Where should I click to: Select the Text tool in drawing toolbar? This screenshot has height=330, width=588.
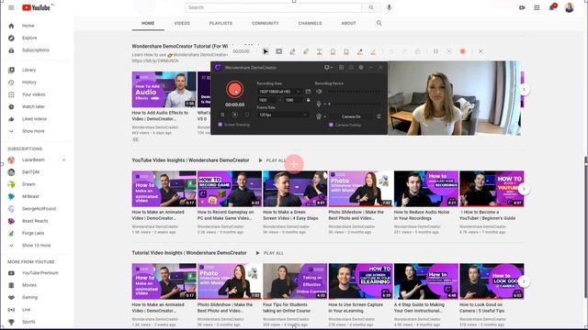(320, 51)
